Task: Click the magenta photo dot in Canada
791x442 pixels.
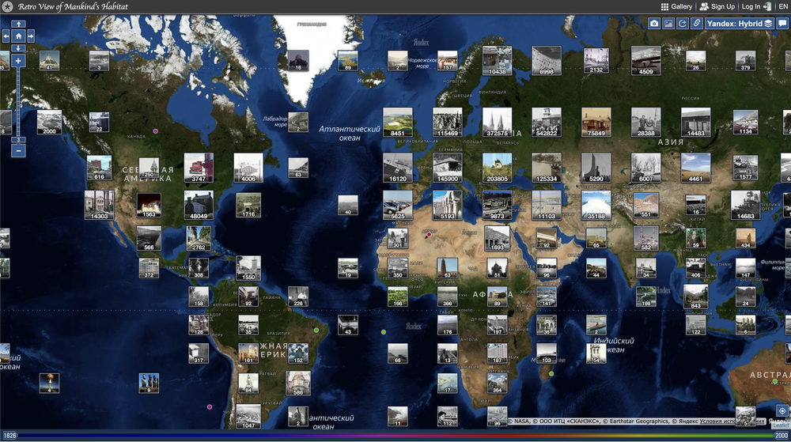Action: [x=155, y=131]
